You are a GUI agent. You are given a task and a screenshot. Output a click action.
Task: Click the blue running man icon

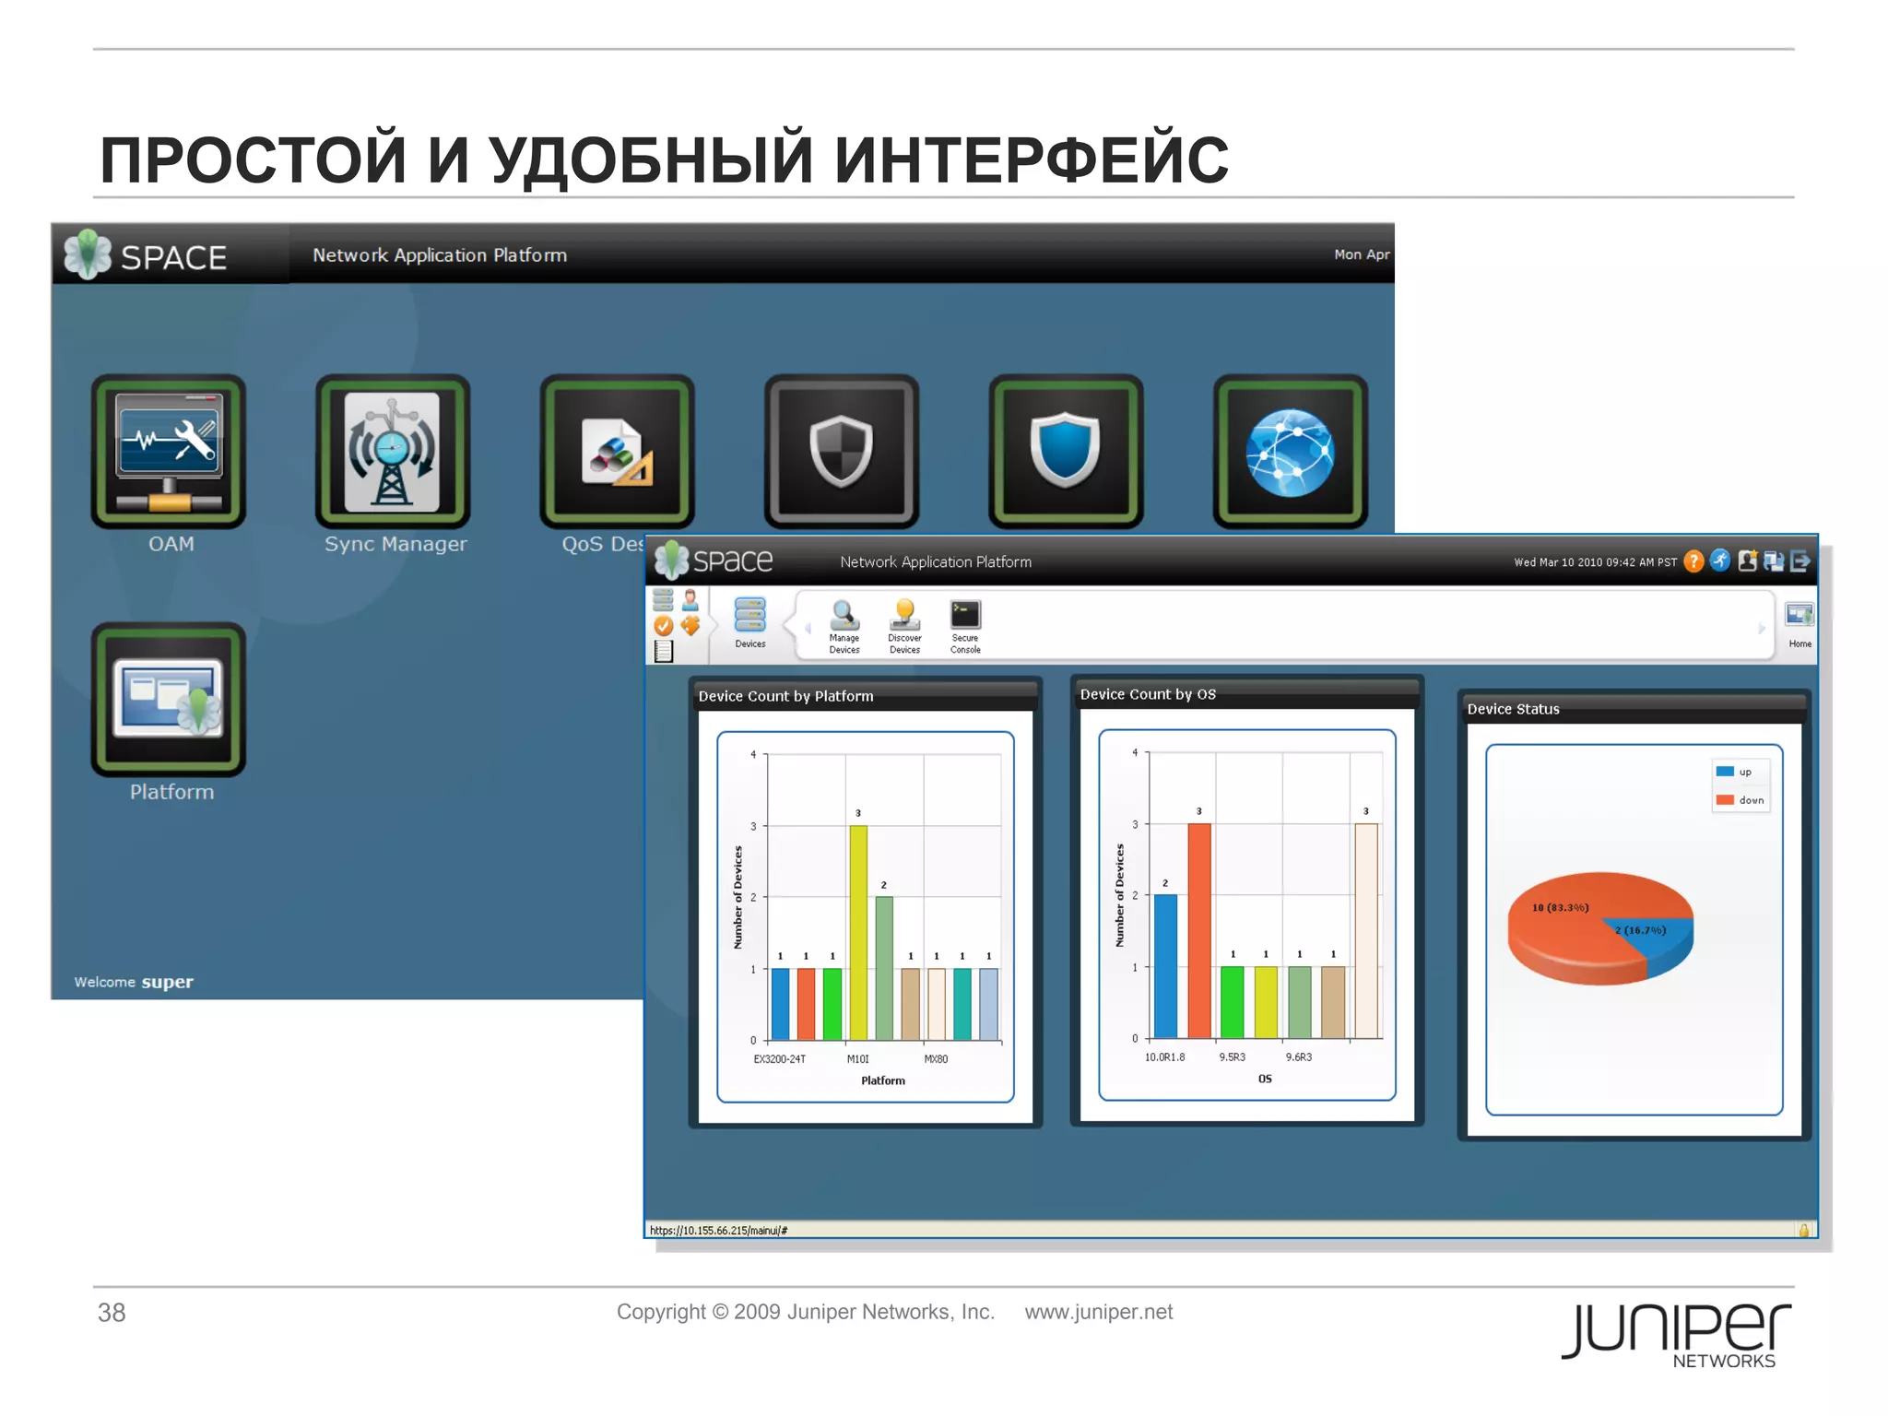[1720, 560]
